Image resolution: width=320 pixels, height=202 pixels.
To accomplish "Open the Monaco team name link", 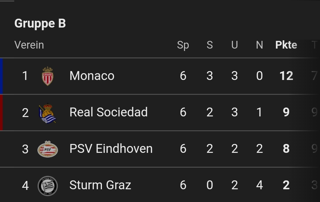I will coord(92,76).
